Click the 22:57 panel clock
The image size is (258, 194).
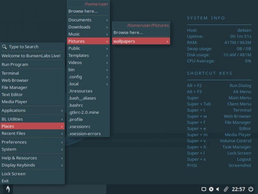pyautogui.click(x=238, y=189)
